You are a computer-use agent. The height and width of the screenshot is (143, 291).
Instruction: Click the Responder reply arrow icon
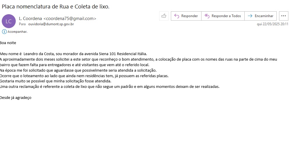click(x=176, y=16)
